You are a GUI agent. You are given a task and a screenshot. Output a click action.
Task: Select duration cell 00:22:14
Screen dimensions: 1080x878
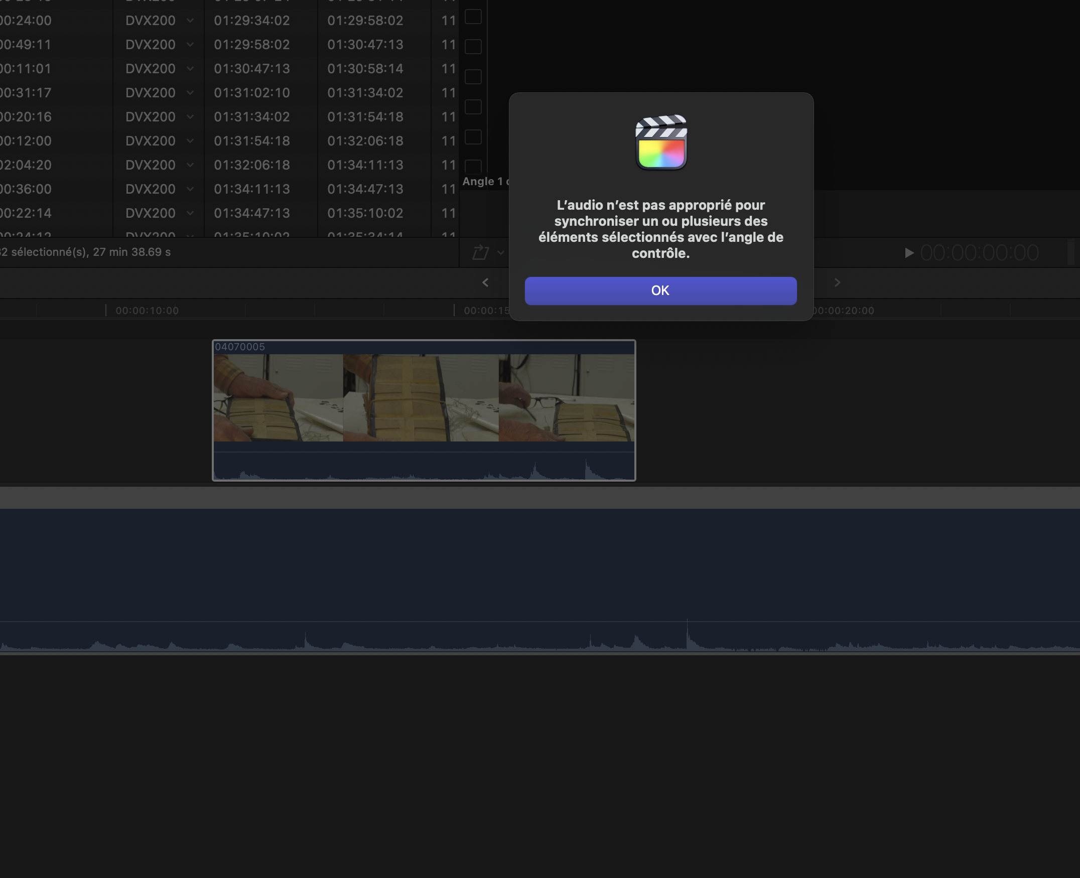pyautogui.click(x=26, y=213)
